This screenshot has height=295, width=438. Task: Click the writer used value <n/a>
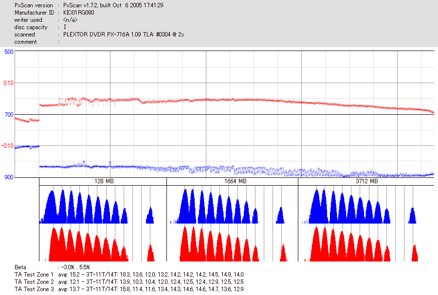tap(70, 20)
